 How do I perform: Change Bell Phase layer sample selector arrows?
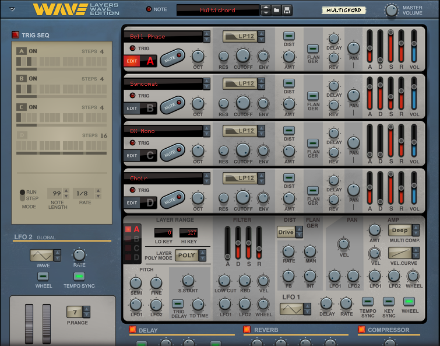[206, 37]
